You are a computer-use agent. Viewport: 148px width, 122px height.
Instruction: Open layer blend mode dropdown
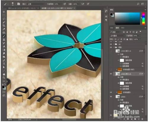[x=117, y=36]
